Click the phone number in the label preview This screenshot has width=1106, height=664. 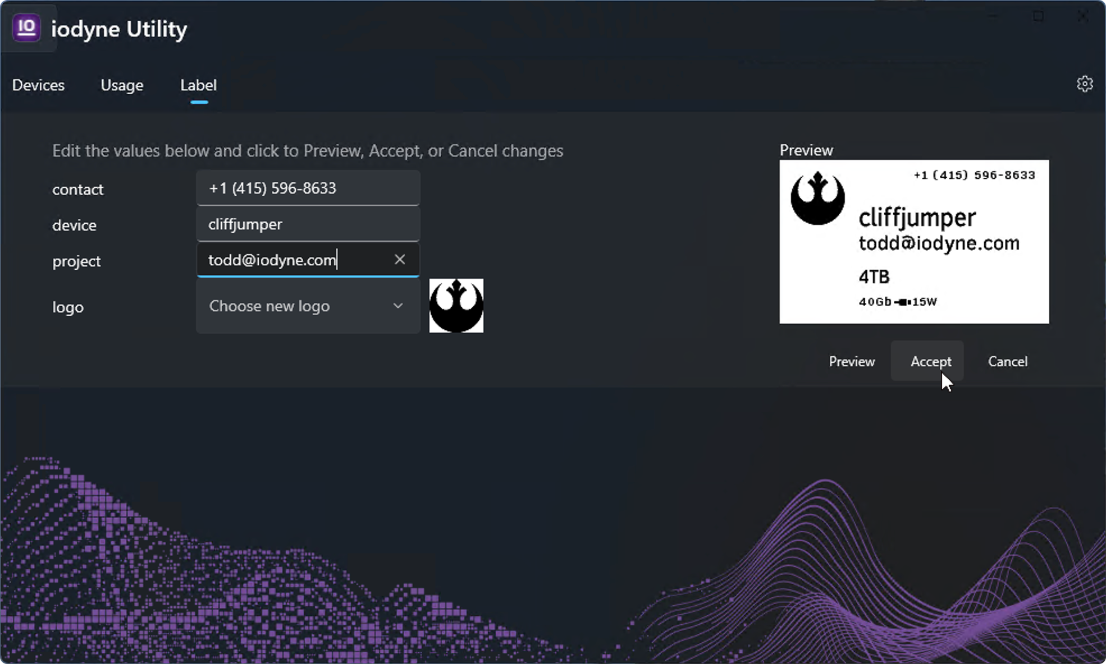974,175
